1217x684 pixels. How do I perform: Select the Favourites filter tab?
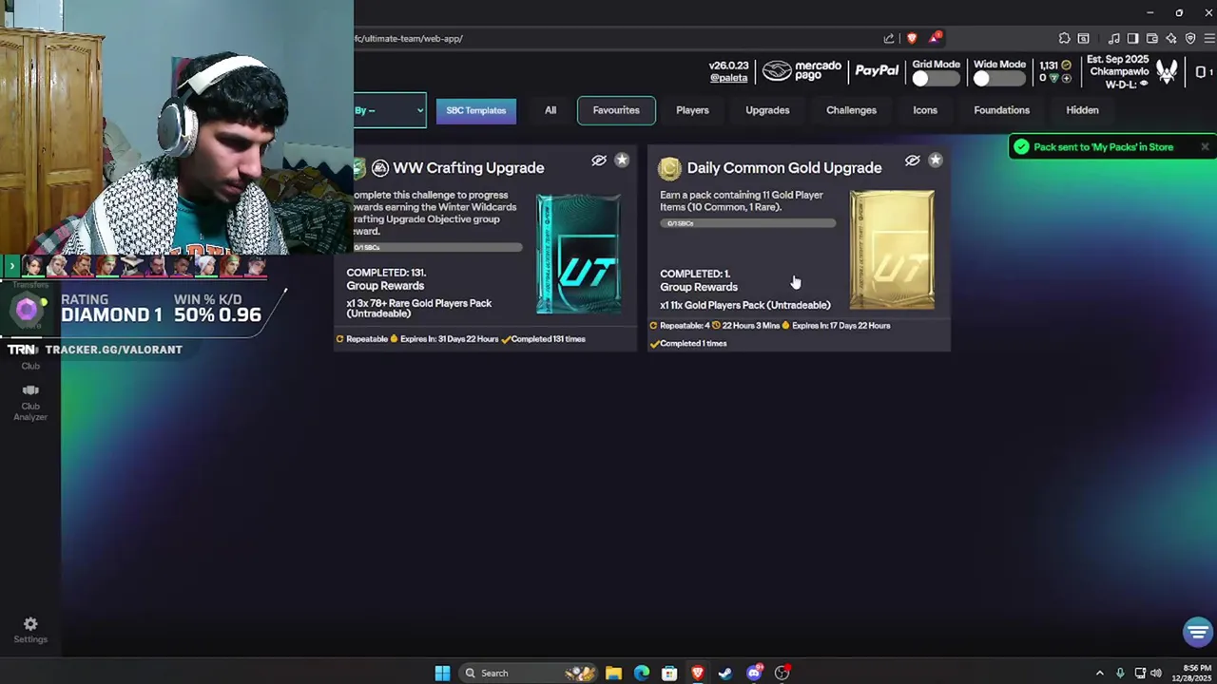tap(616, 110)
